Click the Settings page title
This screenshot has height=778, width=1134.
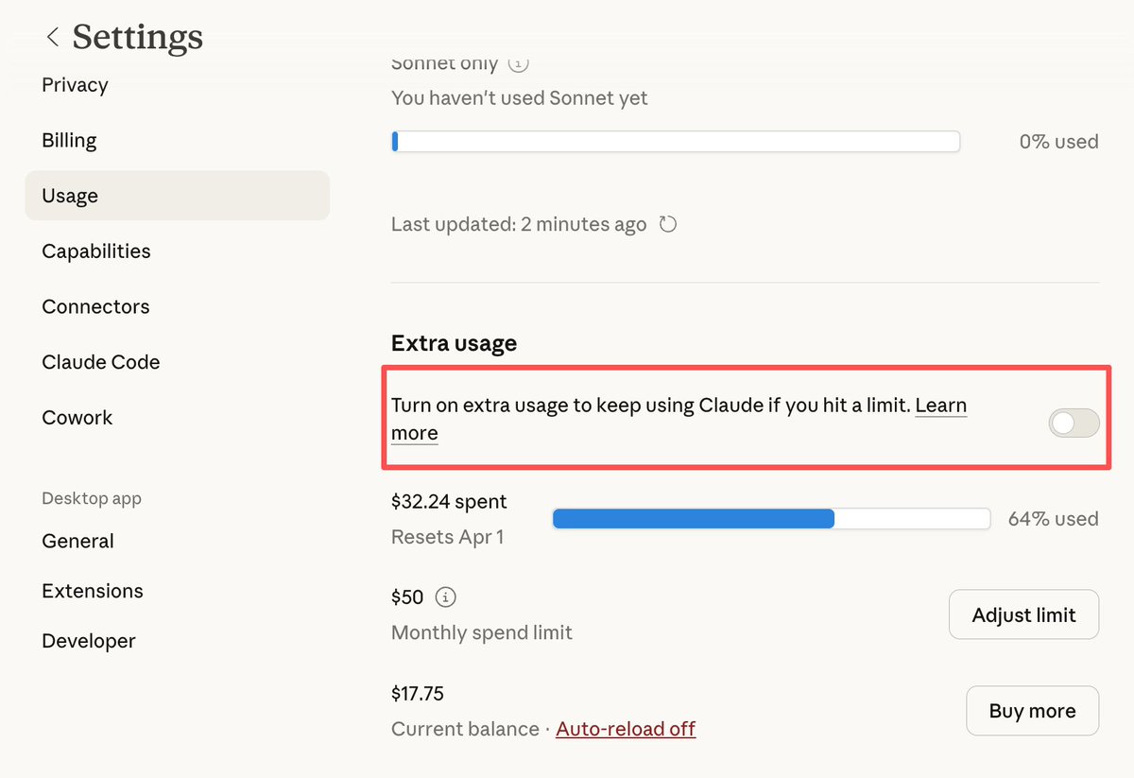pos(138,37)
